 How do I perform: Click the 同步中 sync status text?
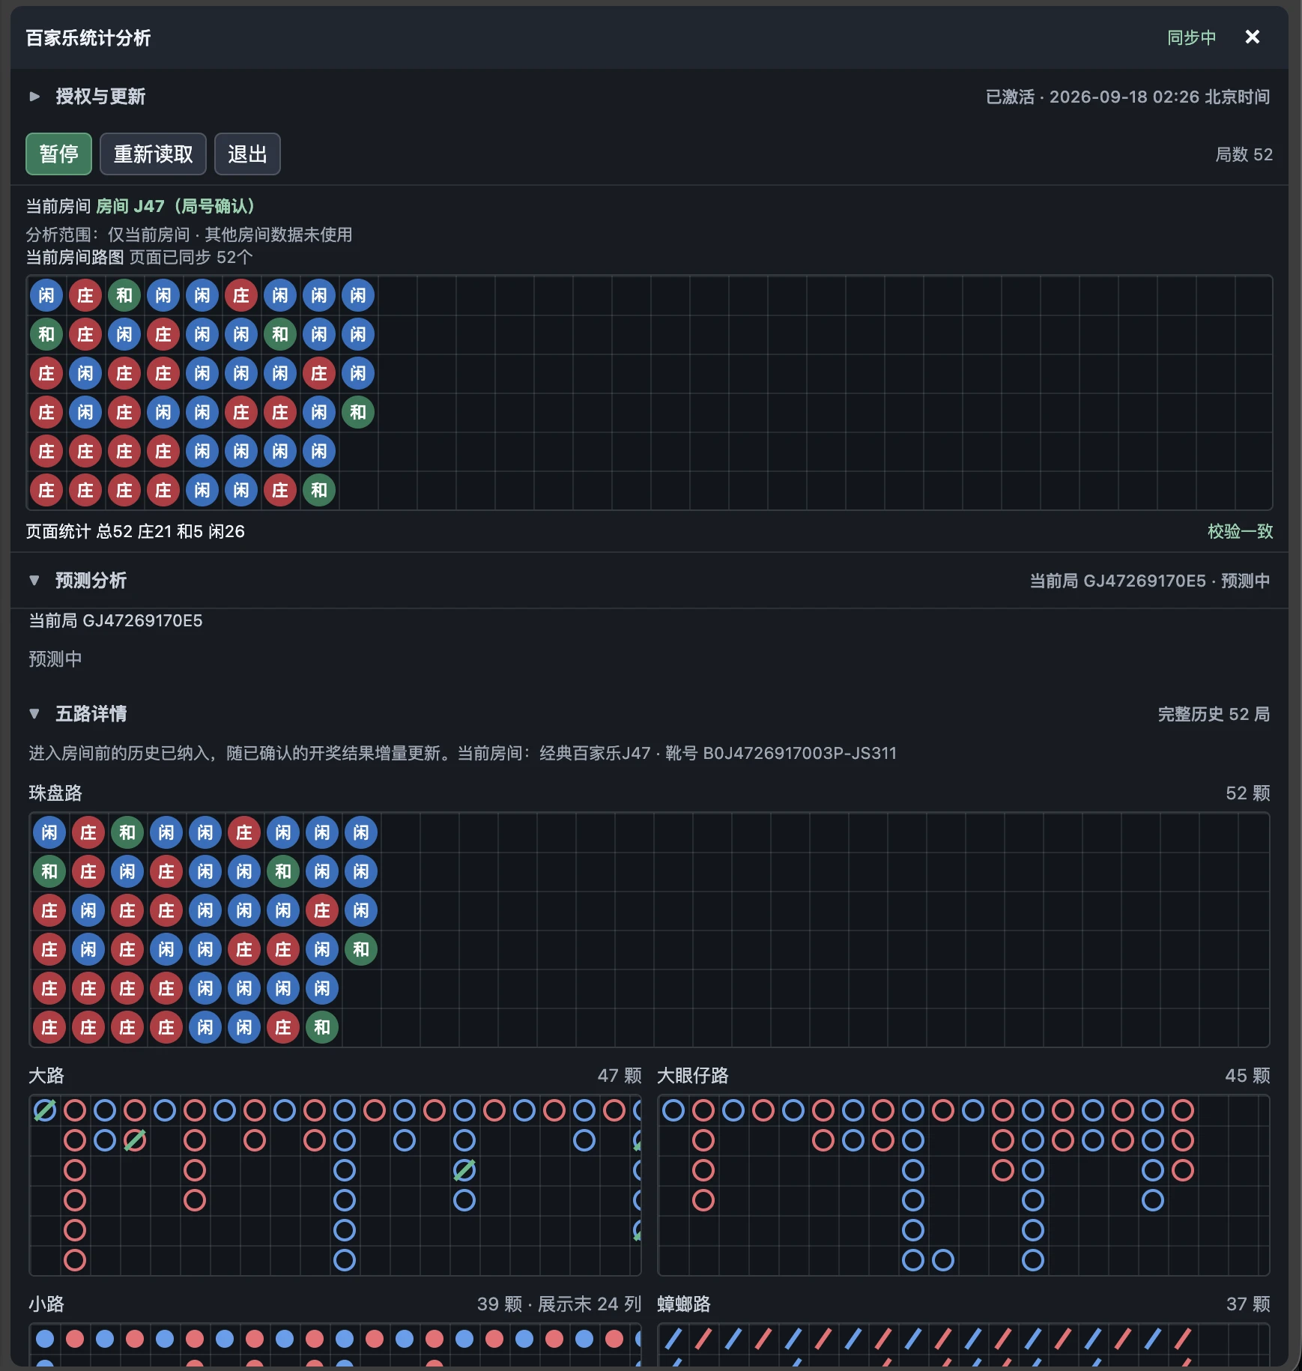point(1191,37)
